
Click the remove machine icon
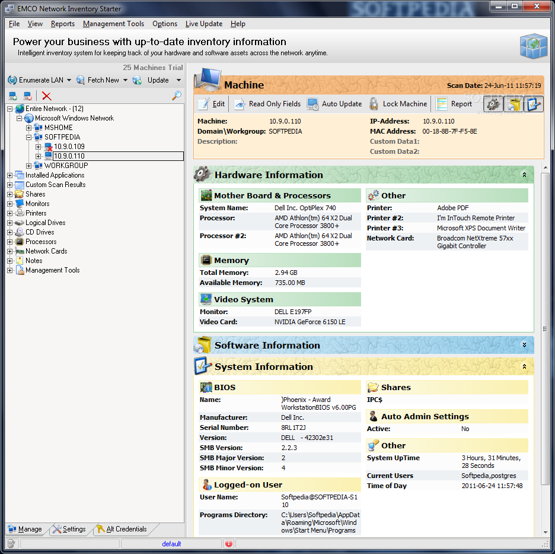coord(28,96)
